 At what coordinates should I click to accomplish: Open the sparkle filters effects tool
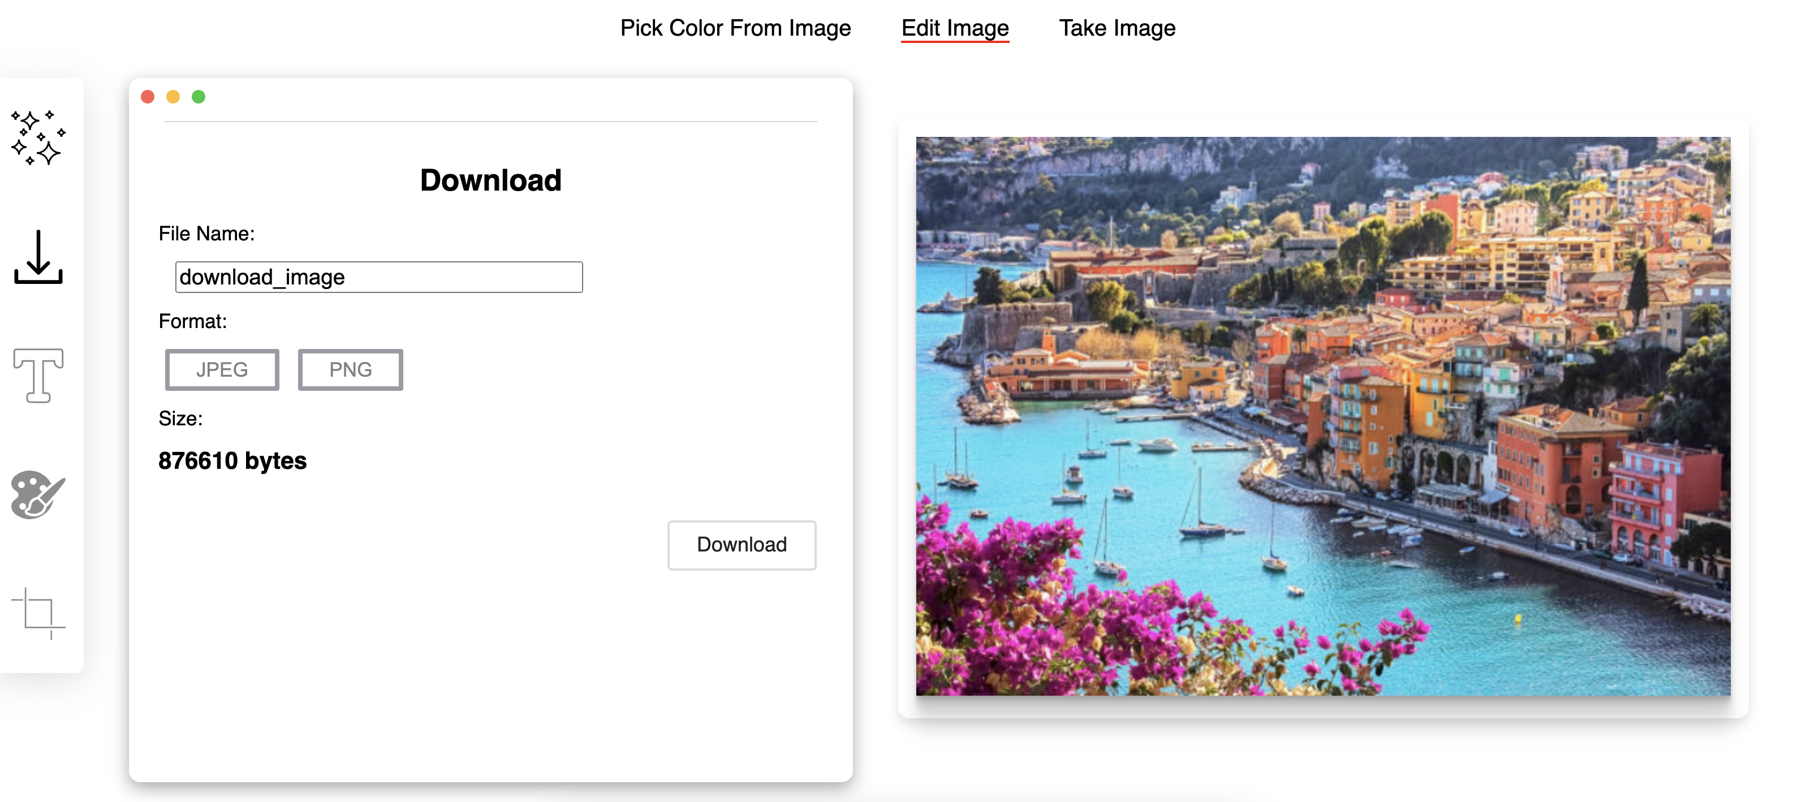pyautogui.click(x=38, y=137)
